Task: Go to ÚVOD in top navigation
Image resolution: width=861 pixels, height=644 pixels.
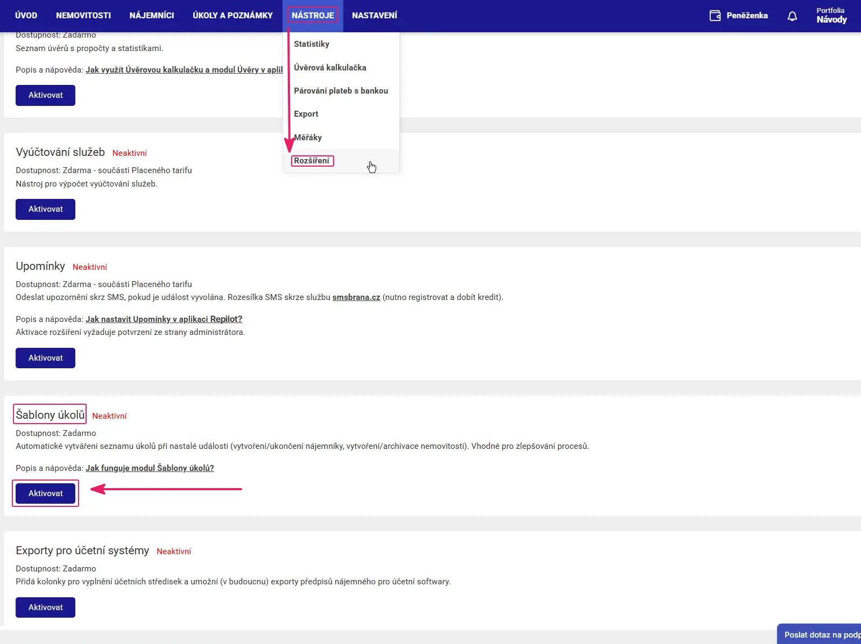Action: (x=26, y=16)
